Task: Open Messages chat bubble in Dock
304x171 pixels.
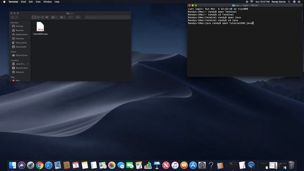Action: (x=121, y=165)
